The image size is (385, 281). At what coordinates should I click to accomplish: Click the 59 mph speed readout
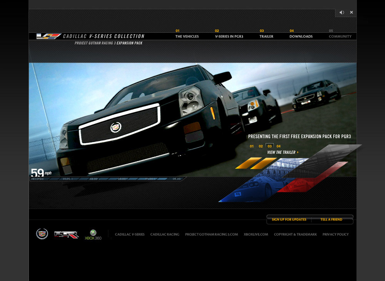41,173
